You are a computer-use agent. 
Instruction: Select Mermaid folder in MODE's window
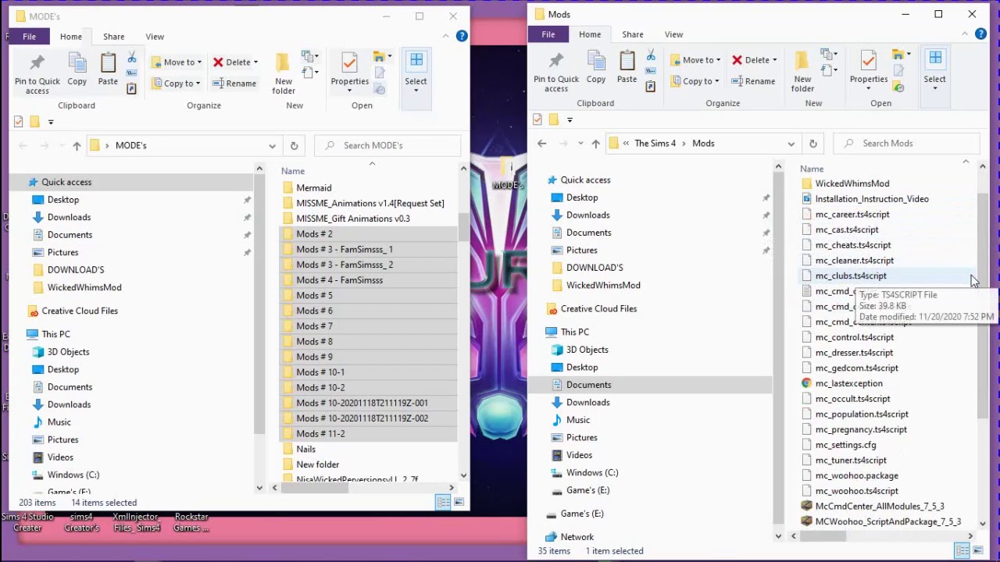(x=314, y=188)
